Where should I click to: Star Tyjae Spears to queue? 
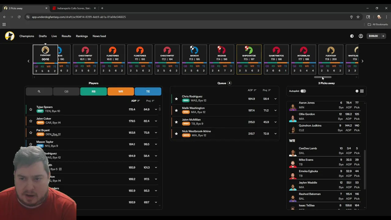pyautogui.click(x=31, y=109)
